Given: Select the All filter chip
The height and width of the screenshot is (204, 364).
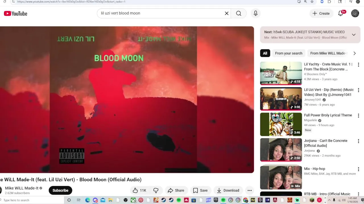Looking at the screenshot, I should [265, 53].
